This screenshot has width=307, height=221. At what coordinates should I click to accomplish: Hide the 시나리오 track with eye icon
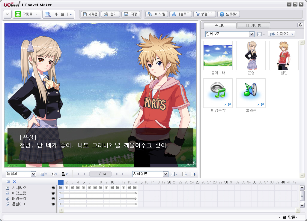[53, 188]
